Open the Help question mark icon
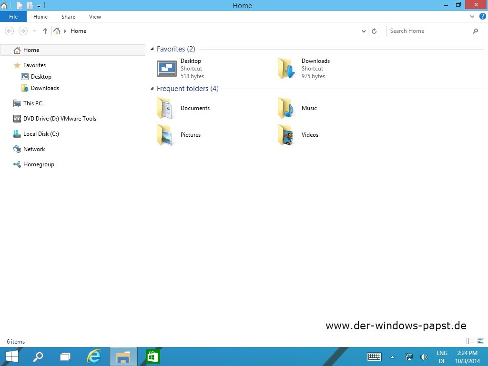Viewport: 488px width, 366px height. click(482, 16)
